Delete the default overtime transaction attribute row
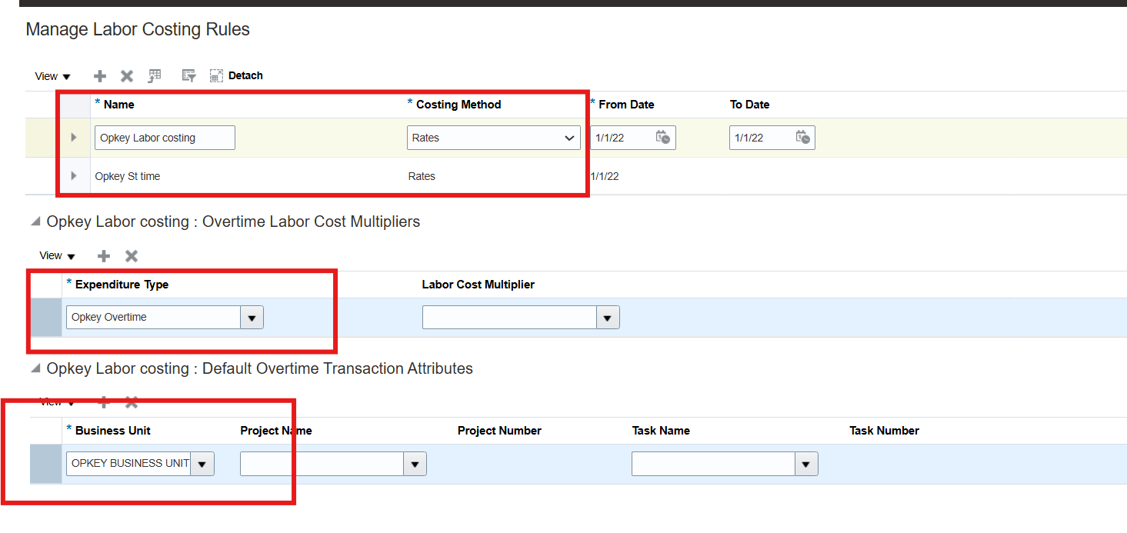 (132, 402)
